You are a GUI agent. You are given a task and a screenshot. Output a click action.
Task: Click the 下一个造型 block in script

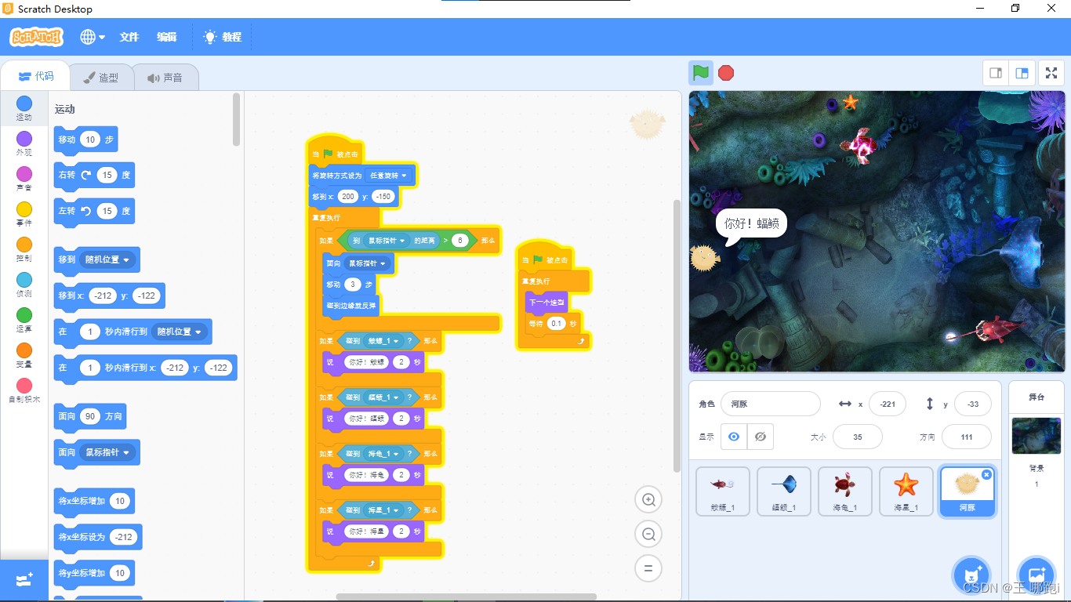[547, 302]
